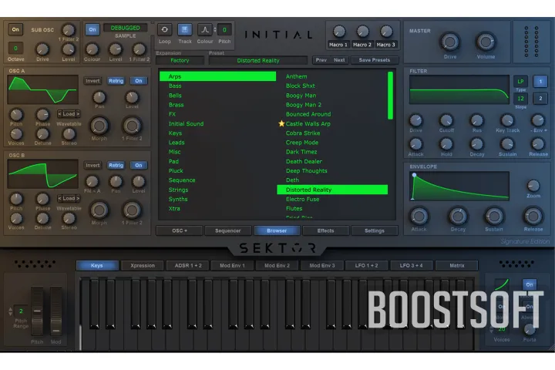
Task: Click the Envelope Attack knob
Action: [x=419, y=217]
